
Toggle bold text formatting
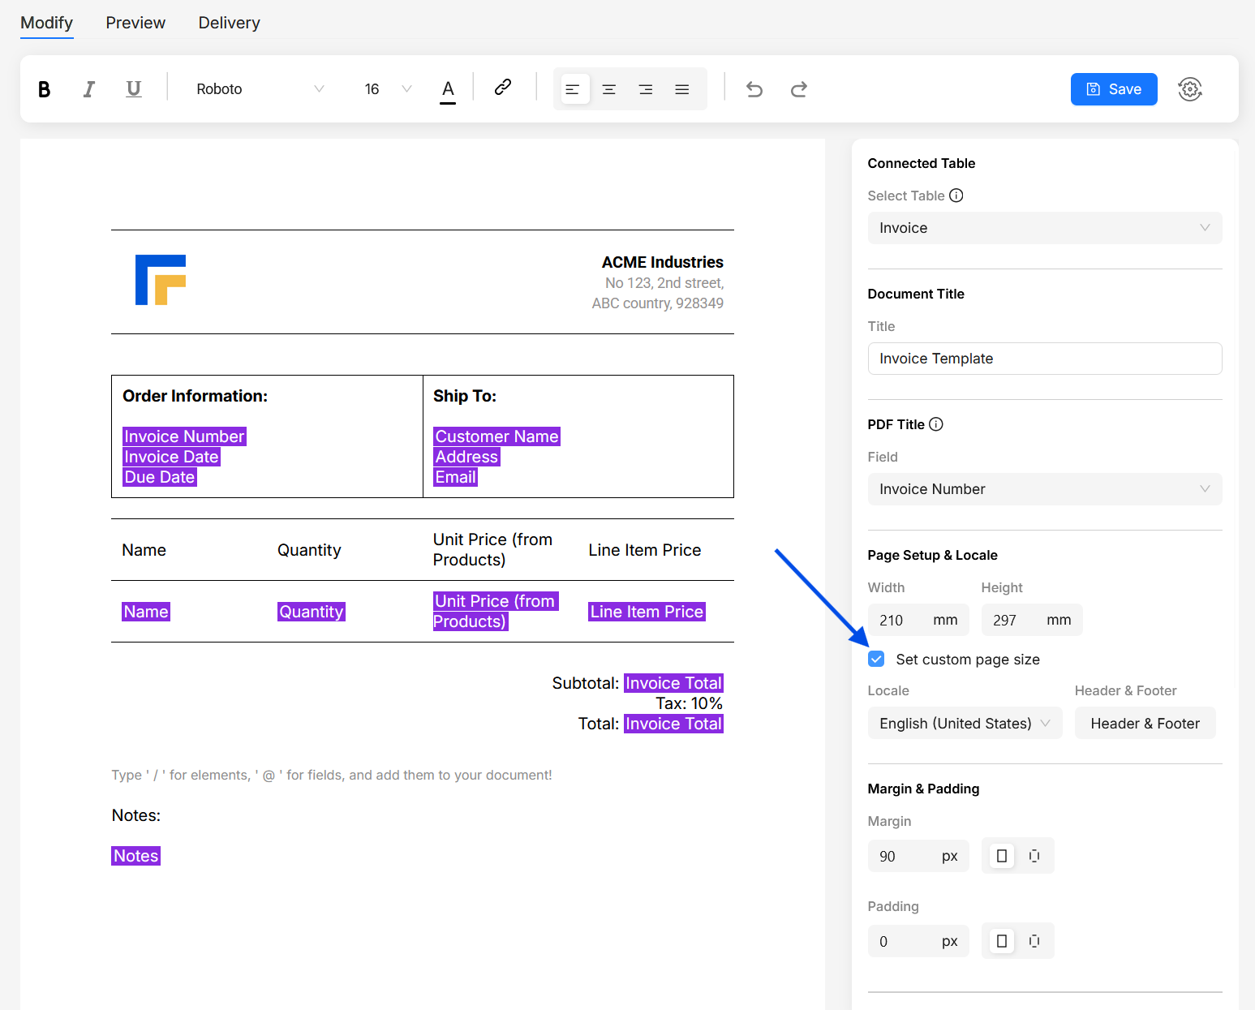(x=44, y=88)
